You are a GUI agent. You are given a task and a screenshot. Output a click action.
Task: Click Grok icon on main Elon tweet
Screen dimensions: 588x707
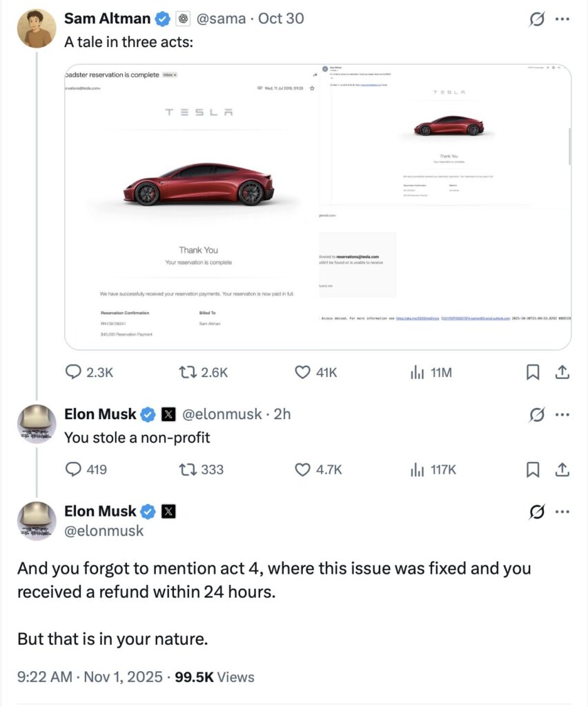(535, 512)
